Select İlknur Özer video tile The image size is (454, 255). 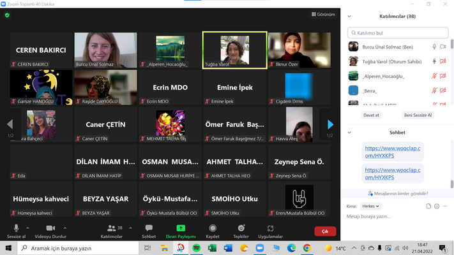[x=299, y=50]
